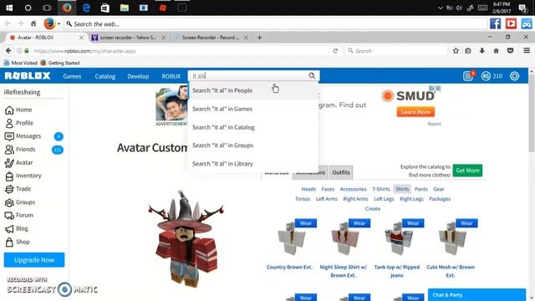Click the Roblox logo
The image size is (535, 301).
28,76
